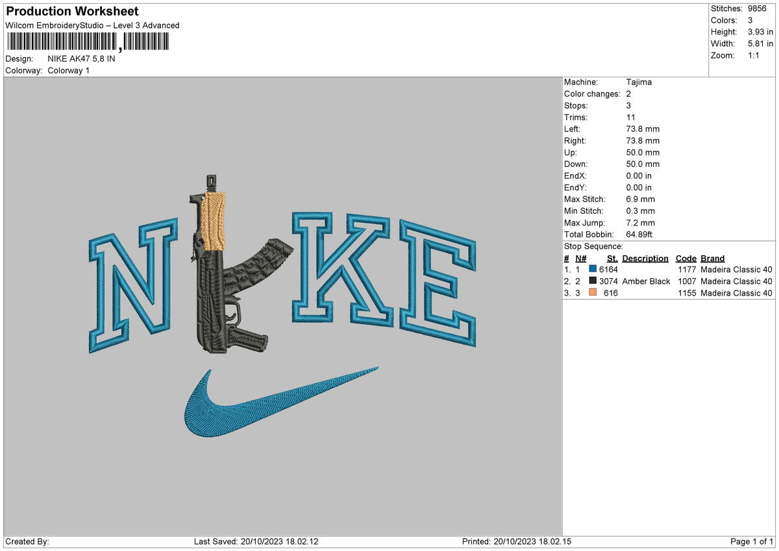The width and height of the screenshot is (779, 551).
Task: Click 'Created By:' footer label
Action: click(x=27, y=541)
